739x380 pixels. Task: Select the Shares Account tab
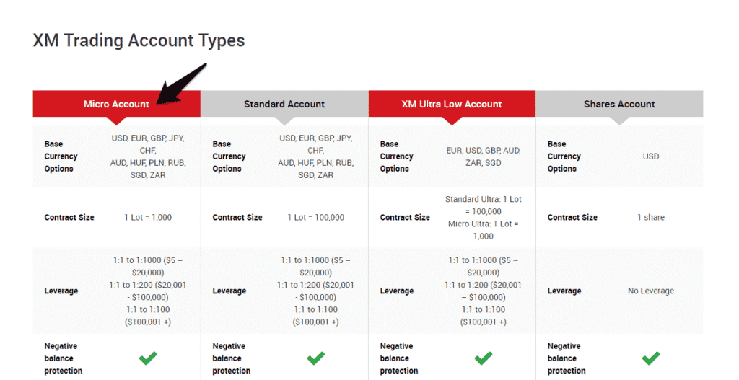point(619,104)
